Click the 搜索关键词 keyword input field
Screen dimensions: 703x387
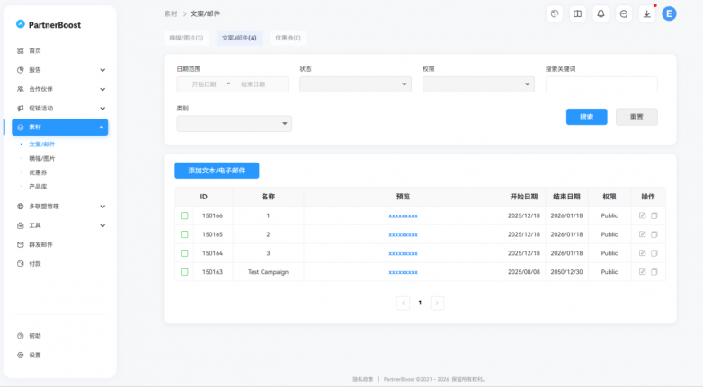pyautogui.click(x=601, y=84)
